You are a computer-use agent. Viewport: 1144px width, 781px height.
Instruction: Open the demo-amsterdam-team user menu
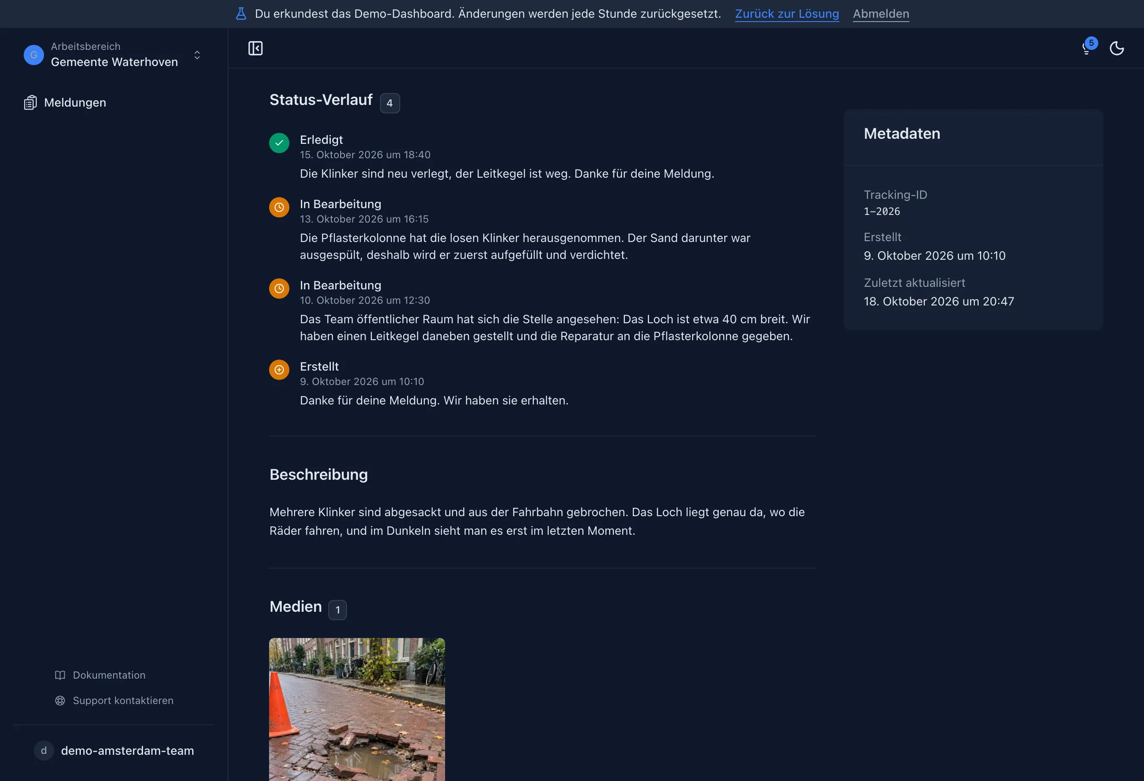point(114,751)
